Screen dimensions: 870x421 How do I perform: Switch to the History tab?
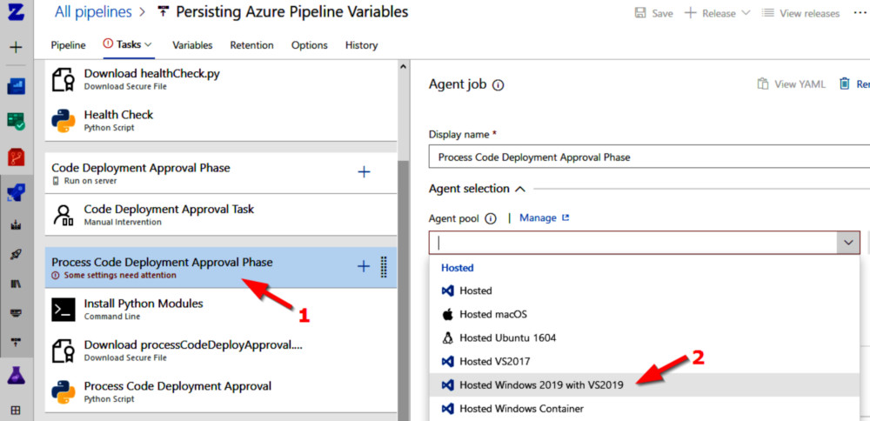[x=361, y=45]
